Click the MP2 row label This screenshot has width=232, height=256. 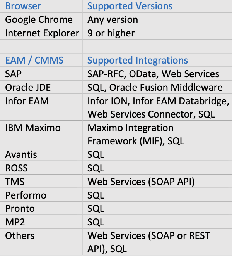coord(14,222)
